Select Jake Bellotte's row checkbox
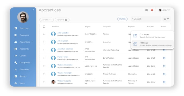The width and height of the screenshot is (184, 96). click(44, 34)
